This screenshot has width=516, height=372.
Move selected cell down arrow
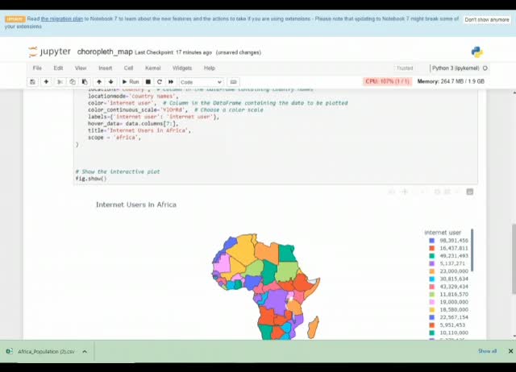(x=111, y=82)
